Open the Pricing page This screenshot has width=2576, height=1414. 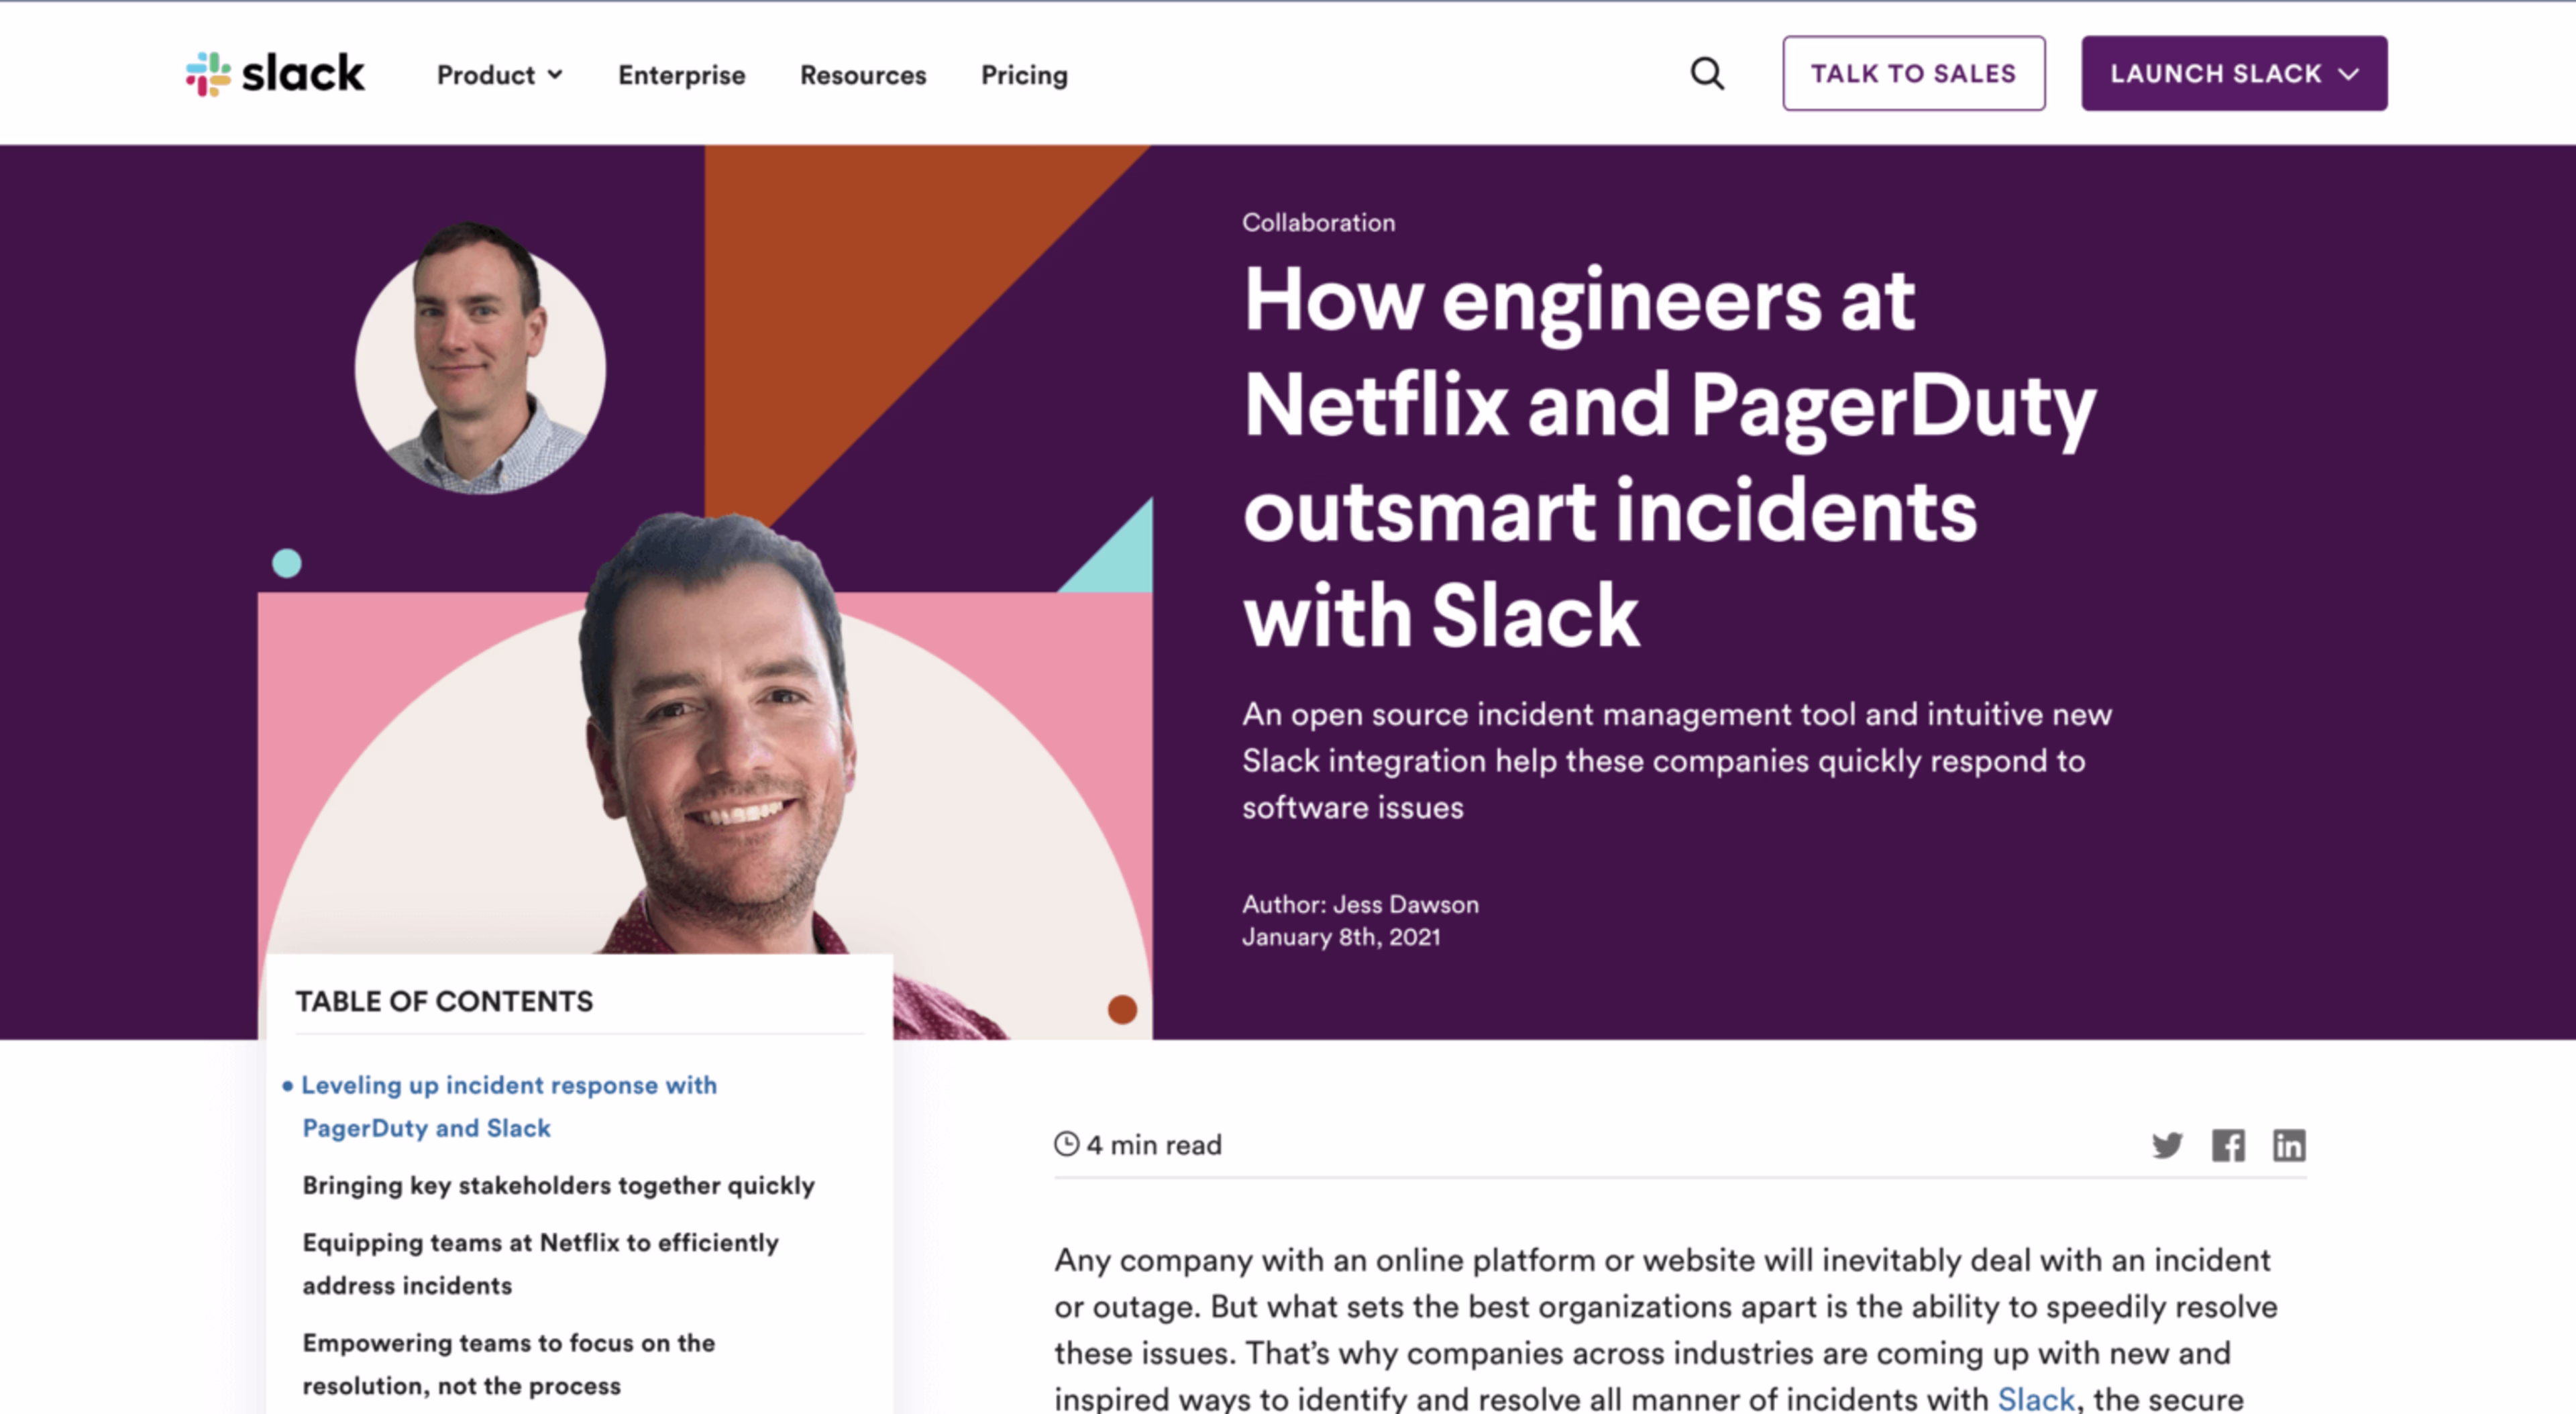click(x=1024, y=75)
